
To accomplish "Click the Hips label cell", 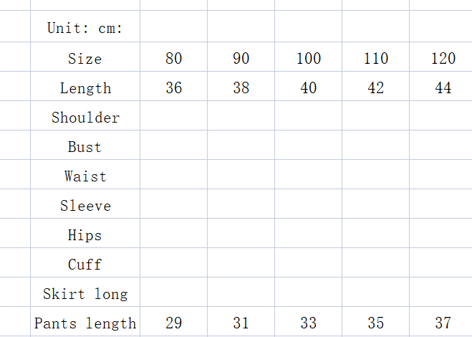I will tap(85, 234).
